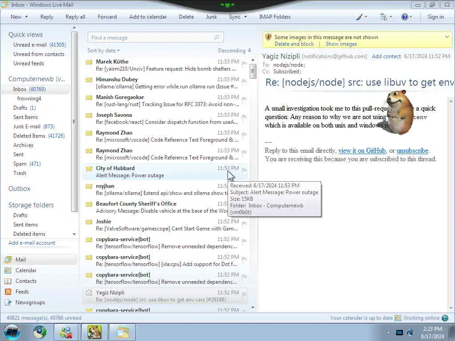Click open envelope icon of Yagiz Nizipli email
Image resolution: width=455 pixels, height=341 pixels.
[89, 292]
